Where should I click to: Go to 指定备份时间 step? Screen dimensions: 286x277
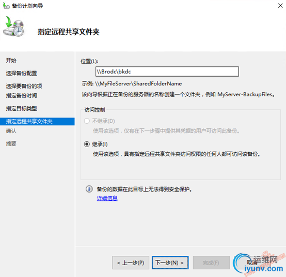click(x=21, y=95)
